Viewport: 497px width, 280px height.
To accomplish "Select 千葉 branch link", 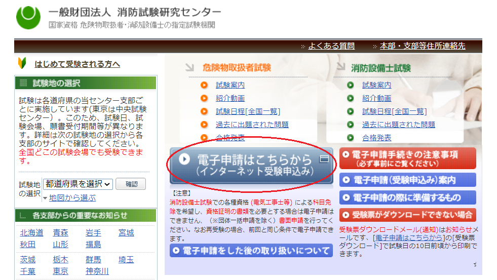I will pos(27,271).
